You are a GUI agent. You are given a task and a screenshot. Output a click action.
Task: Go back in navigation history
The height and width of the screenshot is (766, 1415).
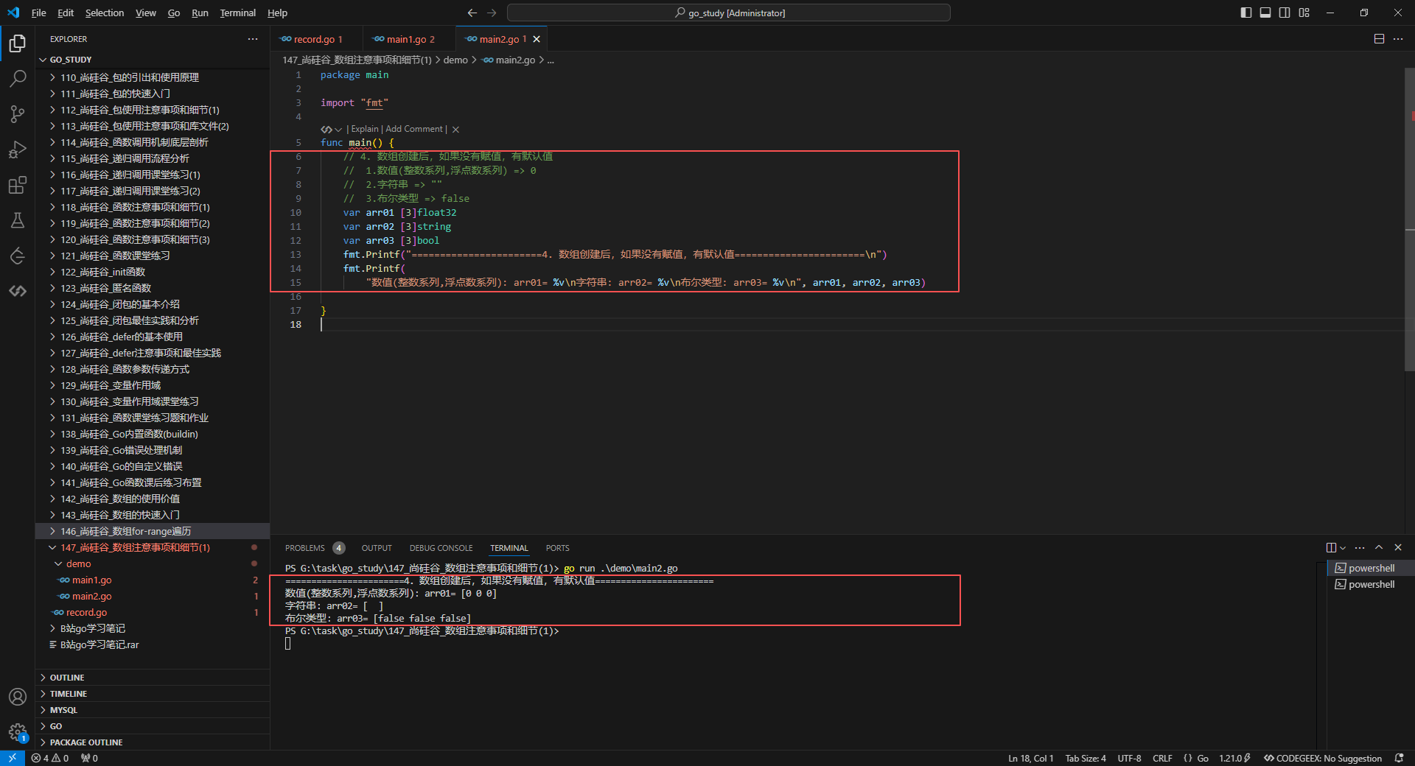tap(472, 13)
